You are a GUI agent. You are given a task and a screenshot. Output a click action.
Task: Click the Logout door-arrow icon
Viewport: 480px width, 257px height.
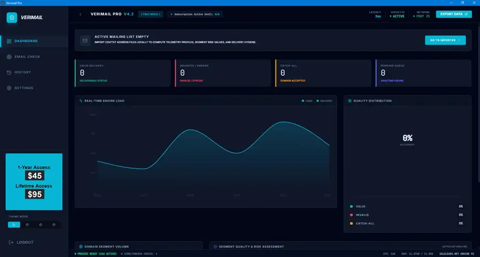tap(11, 242)
